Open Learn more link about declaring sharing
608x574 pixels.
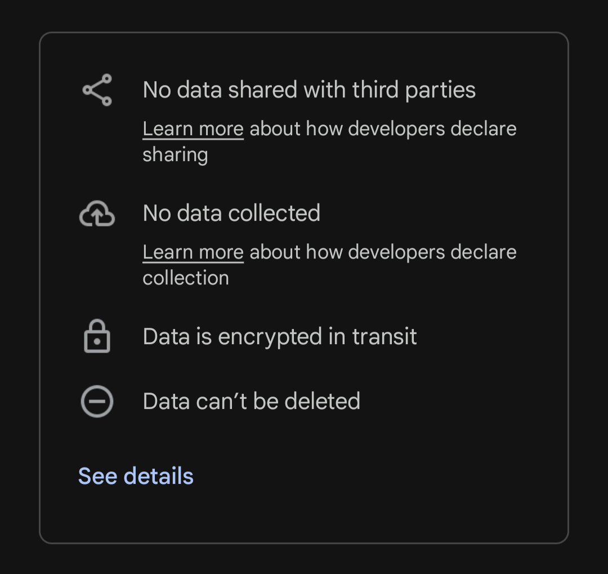(x=193, y=129)
